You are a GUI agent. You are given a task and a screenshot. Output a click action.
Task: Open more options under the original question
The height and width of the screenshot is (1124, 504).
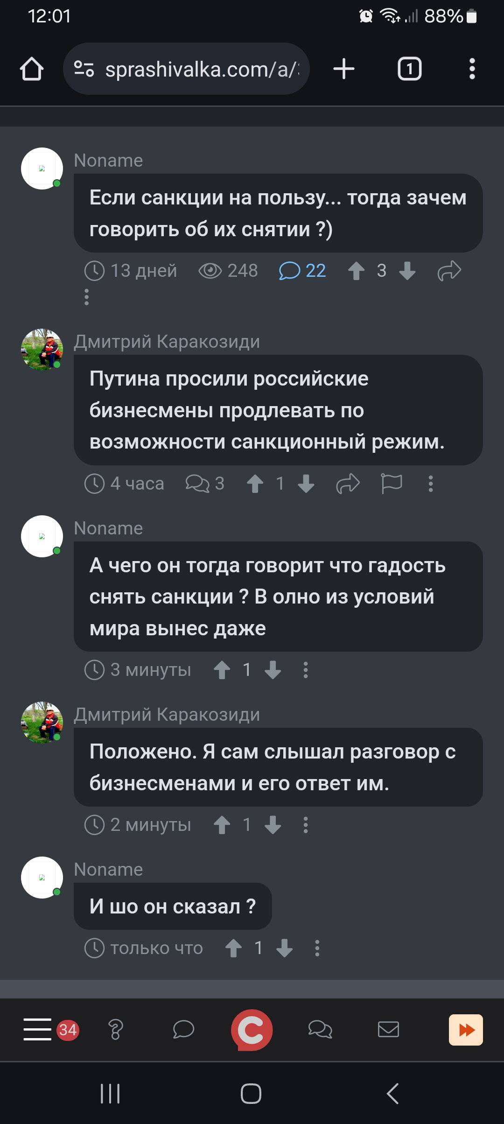pyautogui.click(x=86, y=297)
